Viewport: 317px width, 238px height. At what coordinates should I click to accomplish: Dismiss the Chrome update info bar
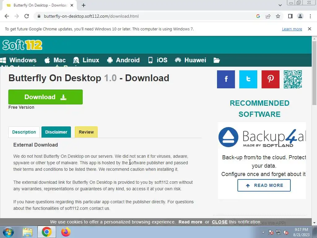309,29
